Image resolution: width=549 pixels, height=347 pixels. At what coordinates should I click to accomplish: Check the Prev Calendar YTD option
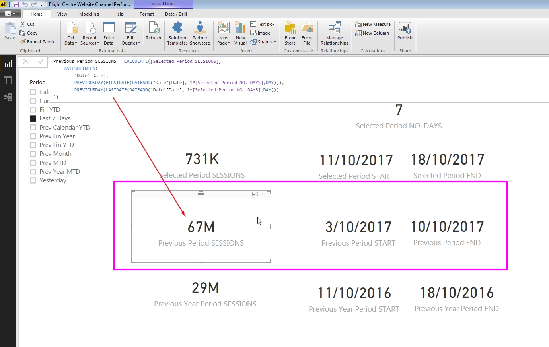(x=33, y=128)
